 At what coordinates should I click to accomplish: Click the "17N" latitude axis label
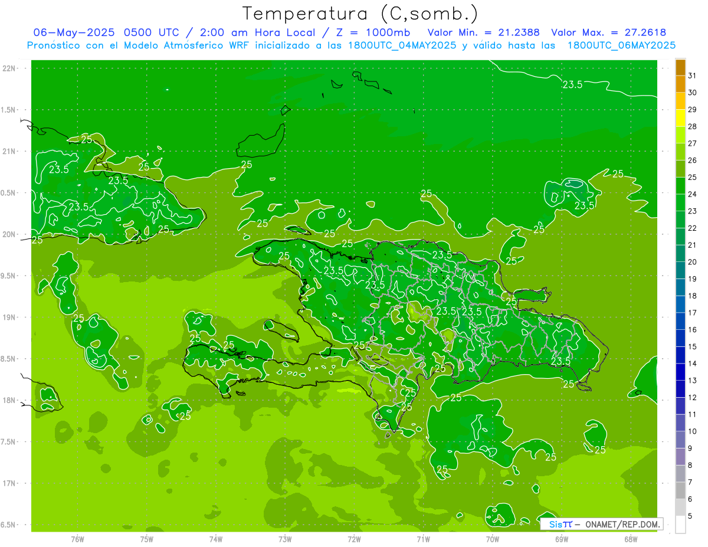pos(9,483)
